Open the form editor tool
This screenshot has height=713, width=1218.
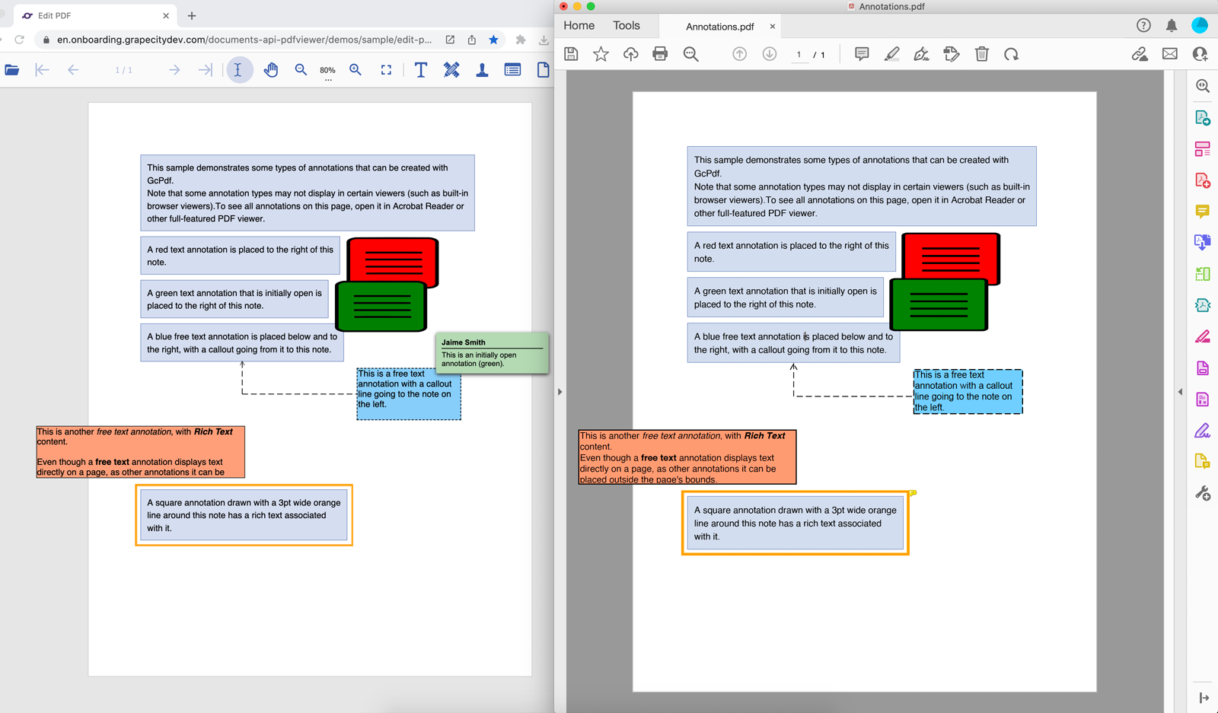click(512, 70)
